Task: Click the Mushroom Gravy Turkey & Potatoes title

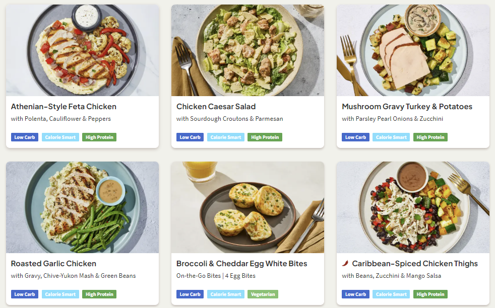Action: (407, 107)
